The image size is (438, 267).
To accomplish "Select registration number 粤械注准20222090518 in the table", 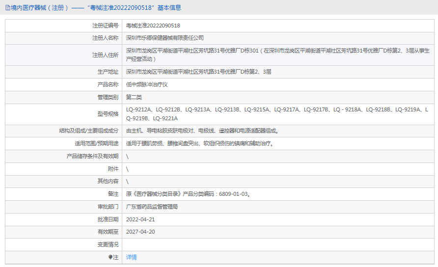I will pyautogui.click(x=153, y=26).
